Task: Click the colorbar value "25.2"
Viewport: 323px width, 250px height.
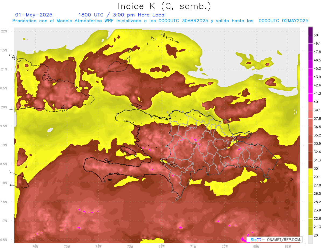Action: 317,202
